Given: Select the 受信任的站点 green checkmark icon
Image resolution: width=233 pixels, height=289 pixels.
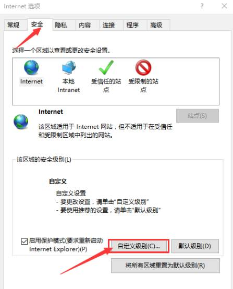Looking at the screenshot, I should tap(106, 67).
